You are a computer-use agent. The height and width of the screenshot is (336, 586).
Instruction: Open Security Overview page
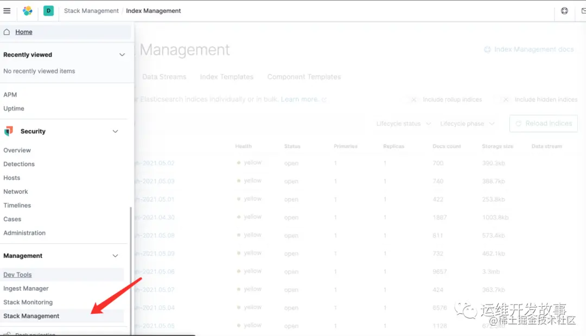tap(17, 150)
